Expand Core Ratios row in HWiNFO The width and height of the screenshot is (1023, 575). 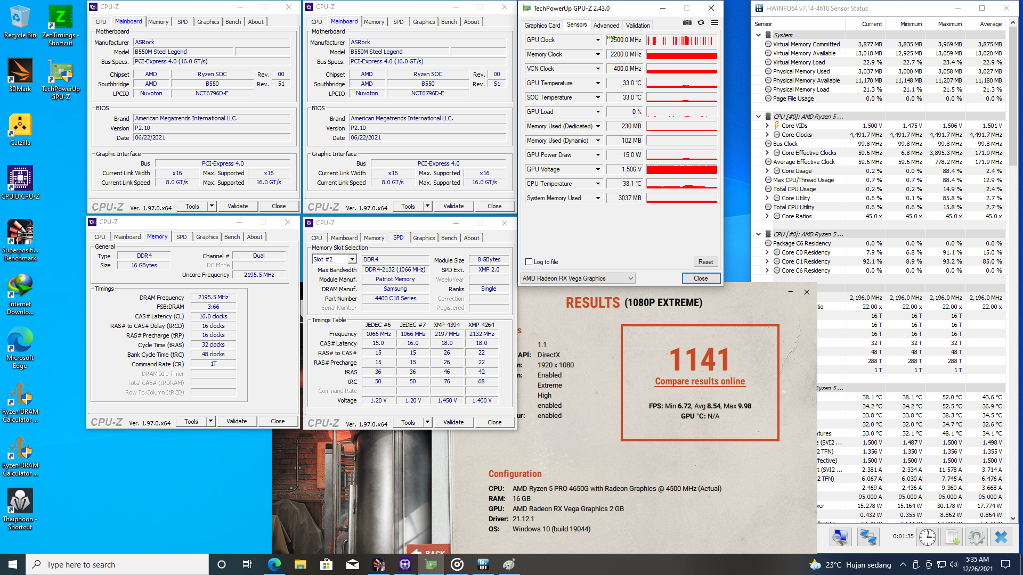[x=767, y=216]
